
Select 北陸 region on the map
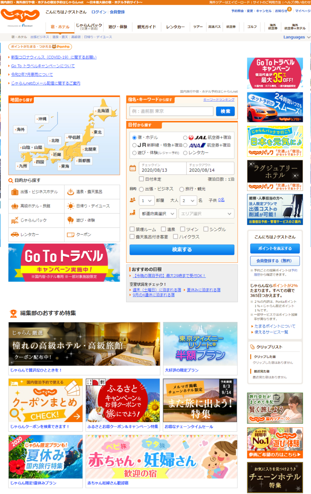(55, 140)
